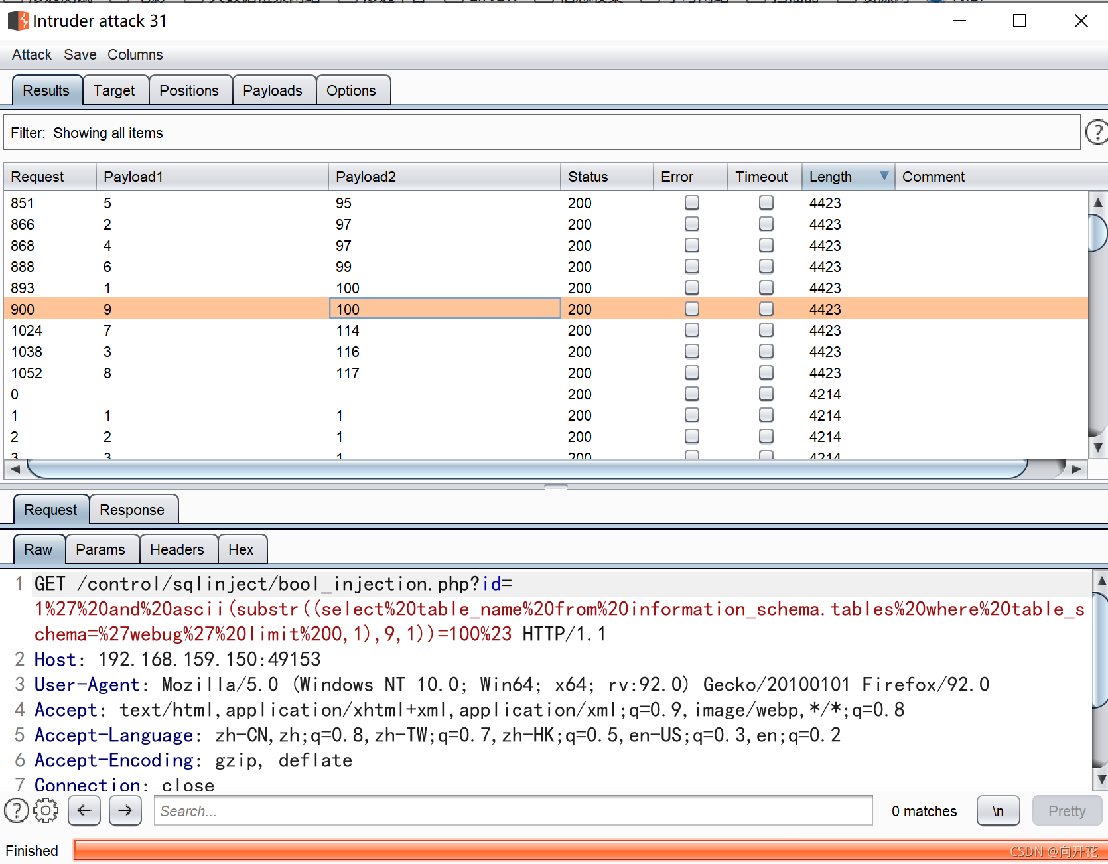Select the row for request 851
This screenshot has width=1108, height=864.
coord(545,202)
